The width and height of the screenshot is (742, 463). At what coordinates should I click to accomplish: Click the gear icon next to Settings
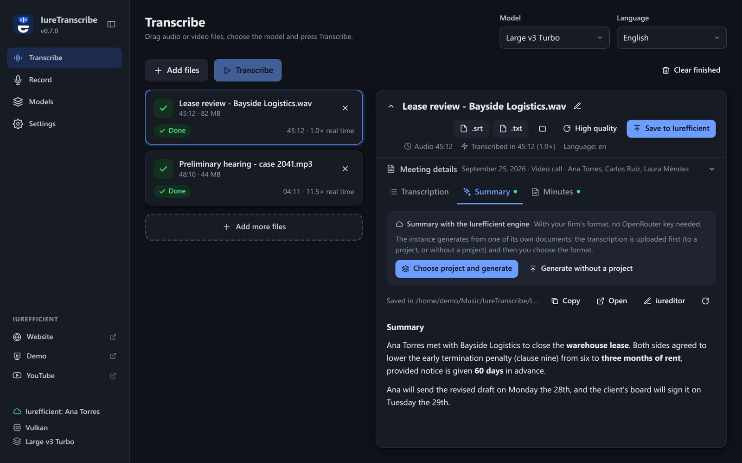click(18, 124)
